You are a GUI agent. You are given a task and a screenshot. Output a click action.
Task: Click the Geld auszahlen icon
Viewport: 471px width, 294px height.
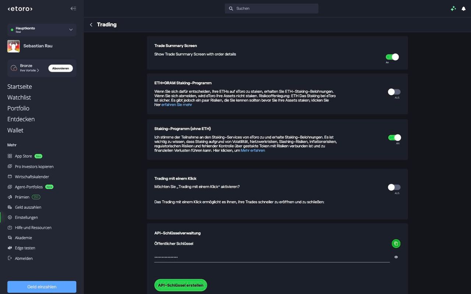pos(10,207)
